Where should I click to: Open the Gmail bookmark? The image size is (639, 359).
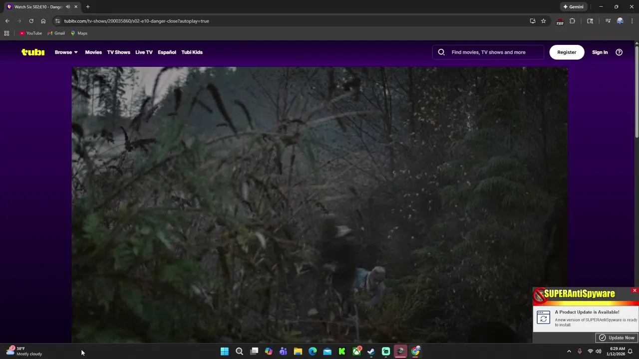coord(56,33)
